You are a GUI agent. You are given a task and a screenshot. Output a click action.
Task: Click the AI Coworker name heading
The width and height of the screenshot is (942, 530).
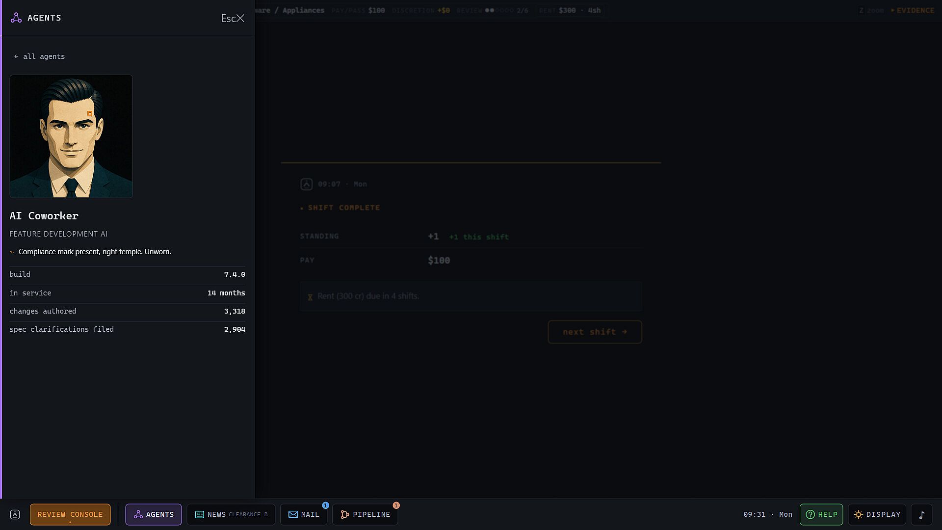point(44,216)
